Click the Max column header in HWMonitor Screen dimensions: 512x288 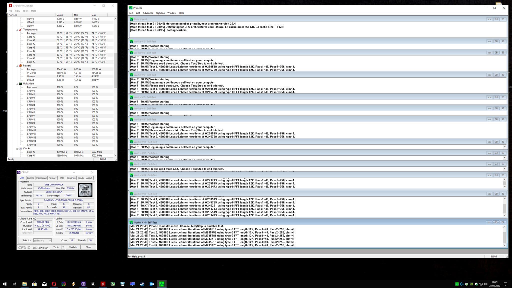99,15
